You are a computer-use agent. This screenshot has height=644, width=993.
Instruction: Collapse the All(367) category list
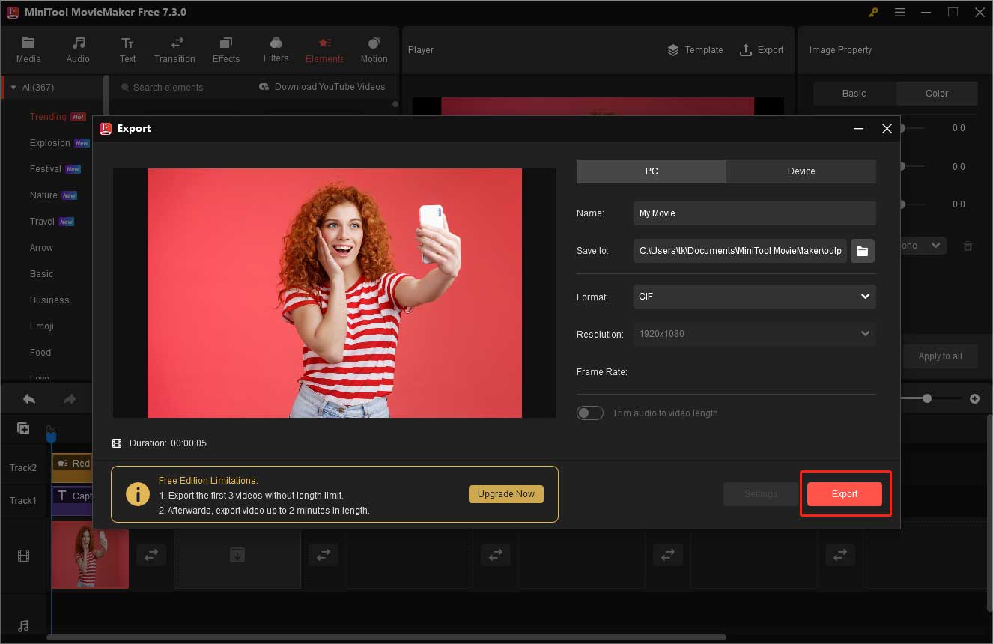(13, 88)
